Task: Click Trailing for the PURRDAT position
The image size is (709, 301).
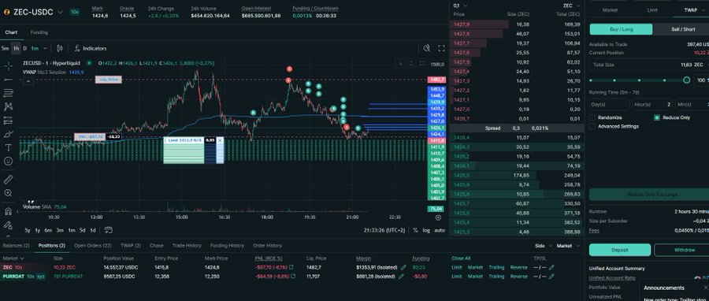Action: 496,277
